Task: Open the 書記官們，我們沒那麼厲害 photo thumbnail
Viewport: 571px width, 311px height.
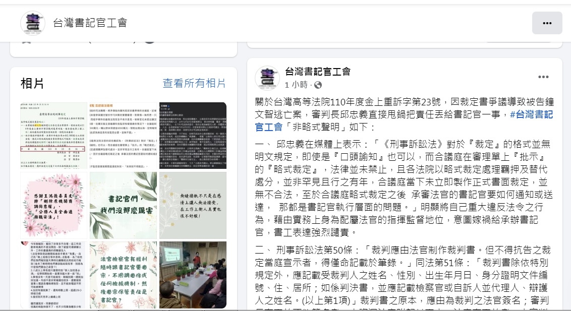Action: [123, 205]
